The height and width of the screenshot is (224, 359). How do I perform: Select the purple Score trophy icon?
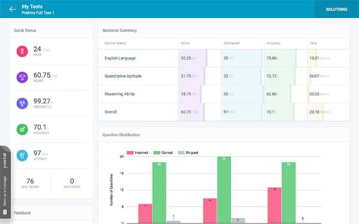coord(22,77)
